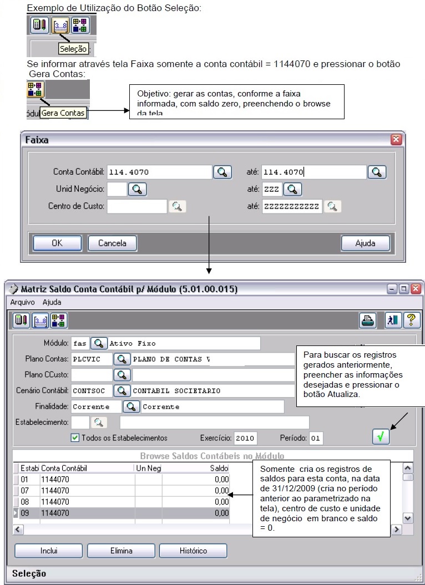
Task: Open lookup for Plano Contas field
Action: point(122,359)
